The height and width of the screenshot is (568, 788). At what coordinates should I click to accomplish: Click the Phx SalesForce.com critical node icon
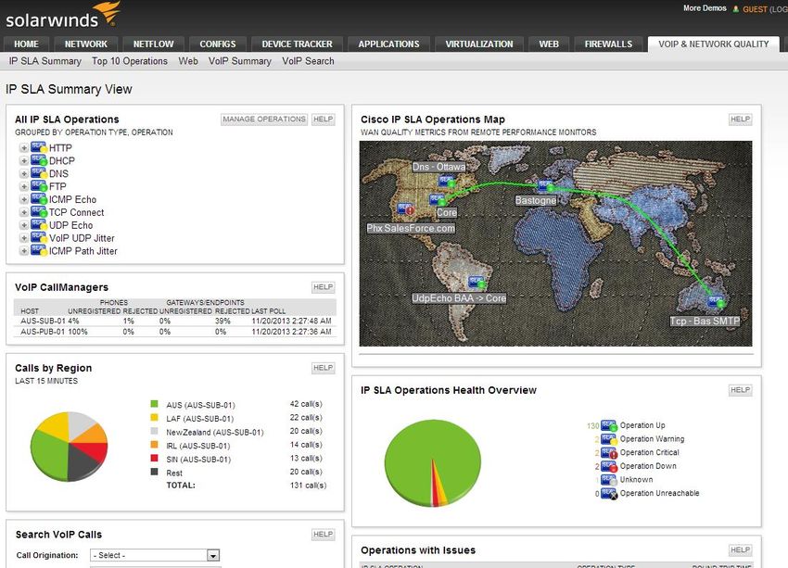[x=405, y=208]
